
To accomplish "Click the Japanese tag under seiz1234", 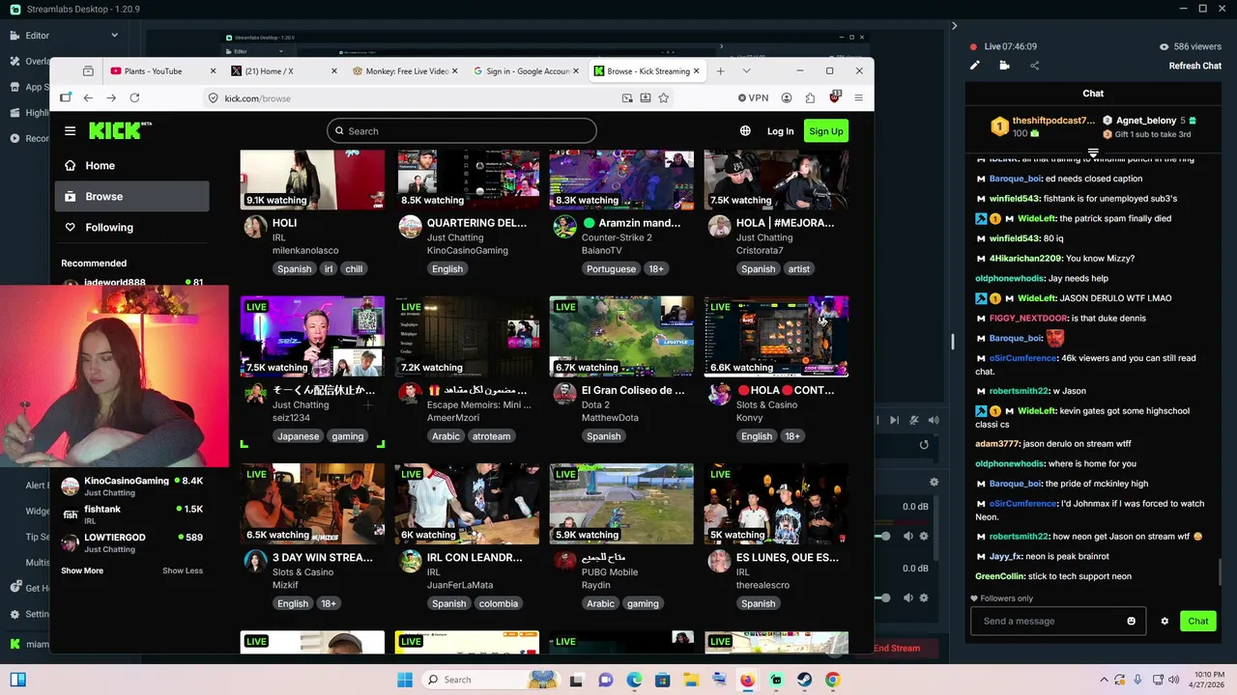I will [x=298, y=436].
